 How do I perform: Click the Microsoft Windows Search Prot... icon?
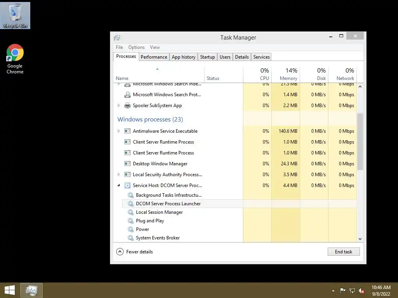pyautogui.click(x=127, y=95)
